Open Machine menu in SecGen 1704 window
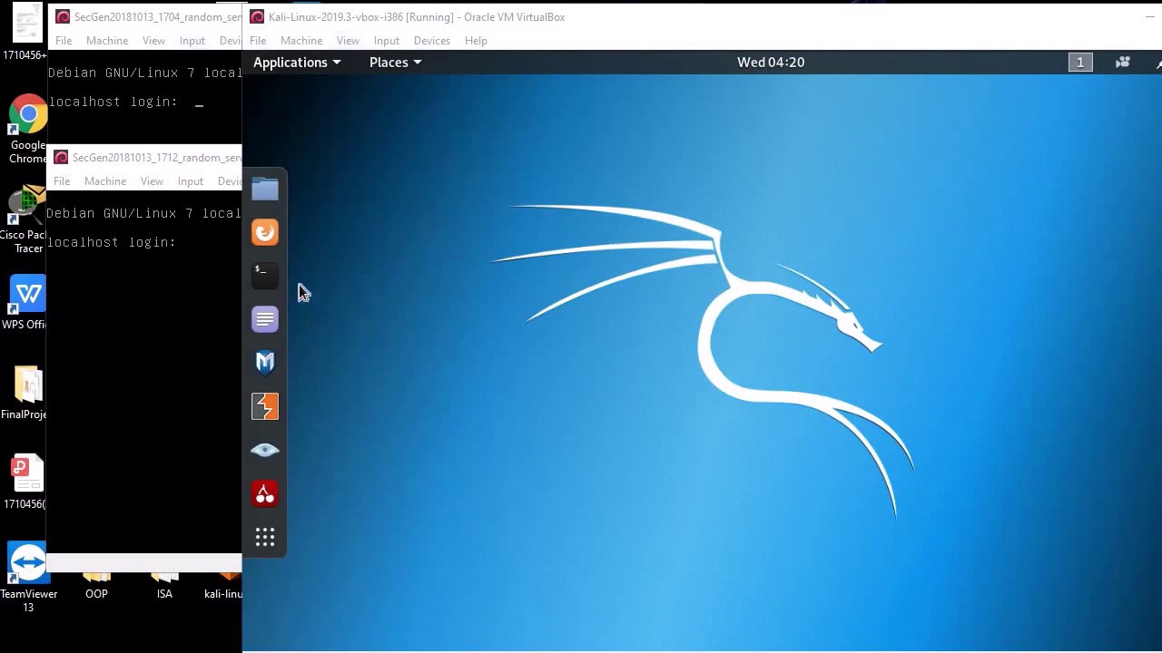1162x653 pixels. [107, 40]
